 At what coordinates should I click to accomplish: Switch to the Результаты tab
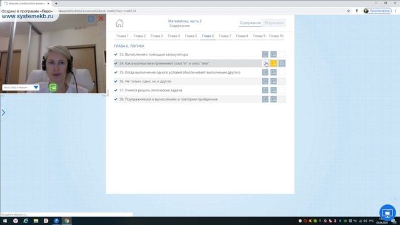(x=274, y=23)
